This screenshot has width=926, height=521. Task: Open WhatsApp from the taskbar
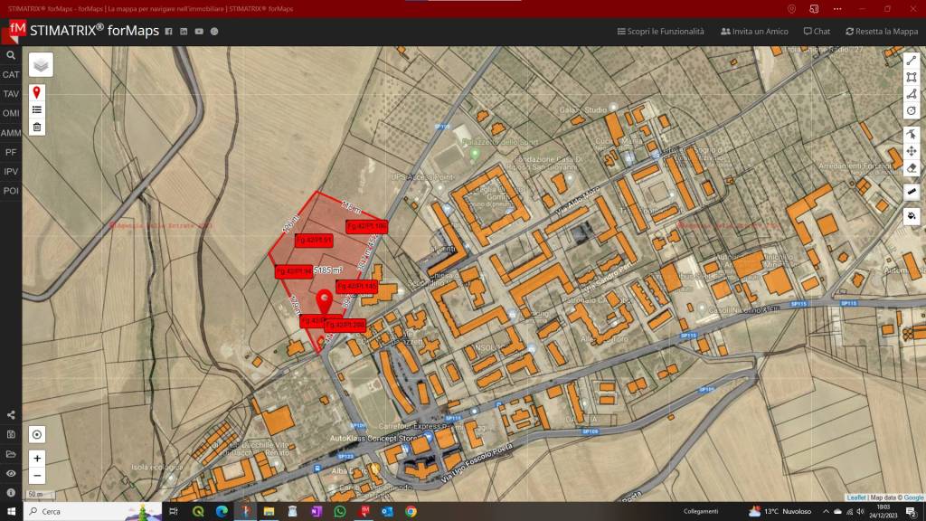pos(340,512)
